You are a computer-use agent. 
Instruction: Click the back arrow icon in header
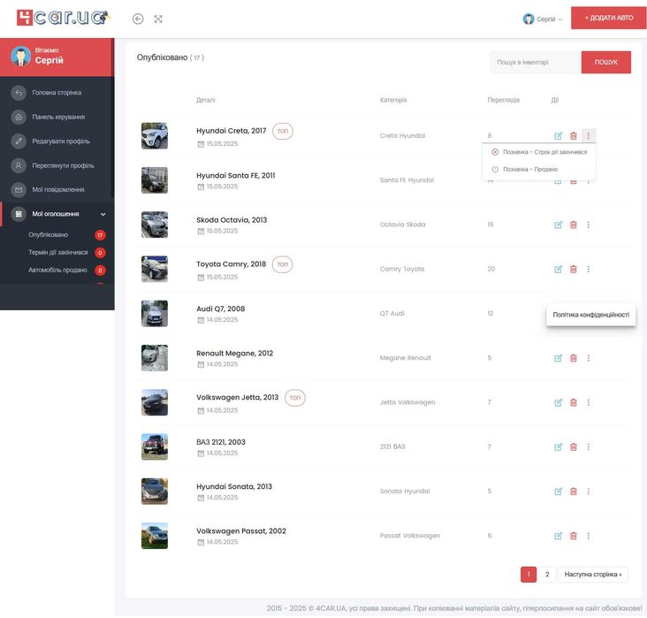(138, 19)
